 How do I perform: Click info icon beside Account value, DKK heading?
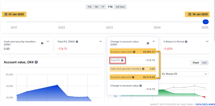tap(36, 62)
